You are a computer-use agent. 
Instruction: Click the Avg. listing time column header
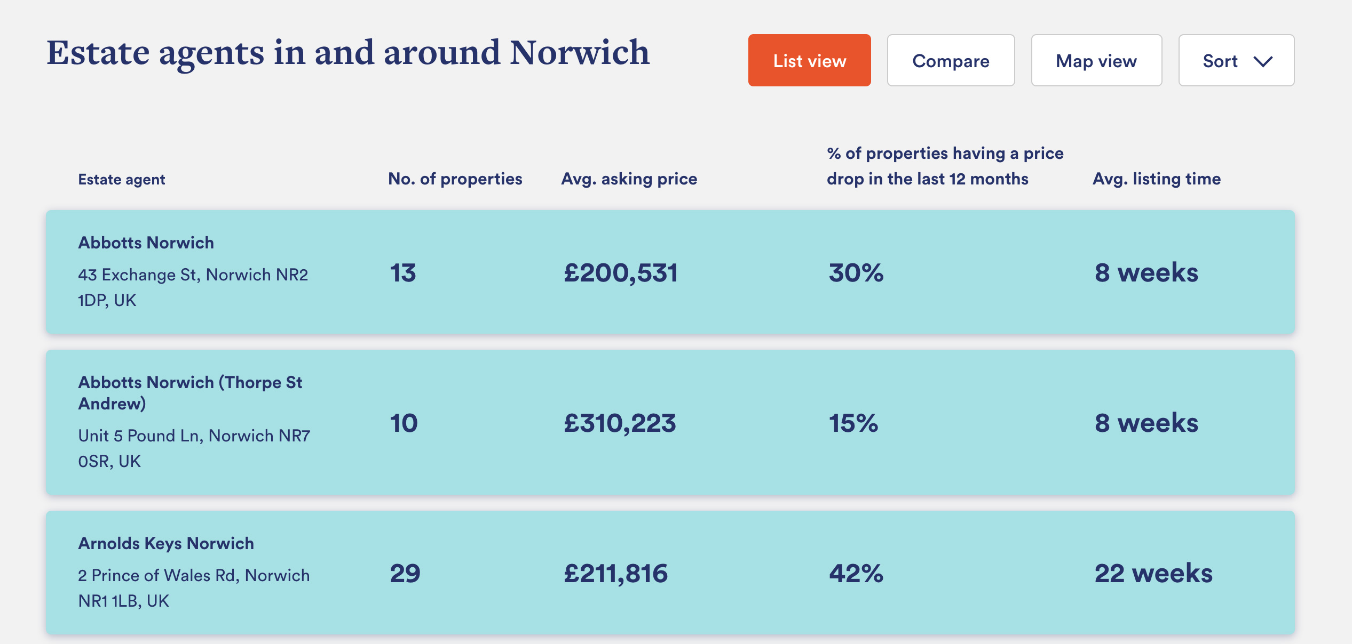pyautogui.click(x=1157, y=179)
